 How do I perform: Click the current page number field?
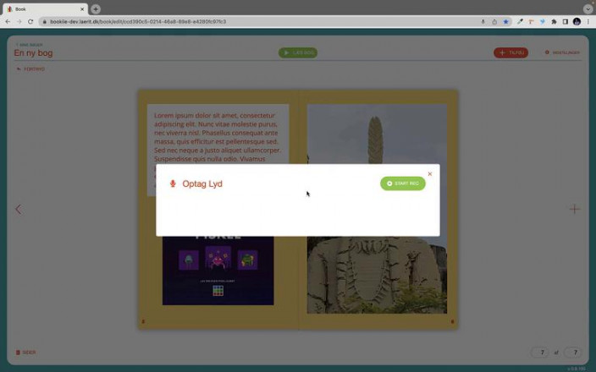click(x=539, y=353)
